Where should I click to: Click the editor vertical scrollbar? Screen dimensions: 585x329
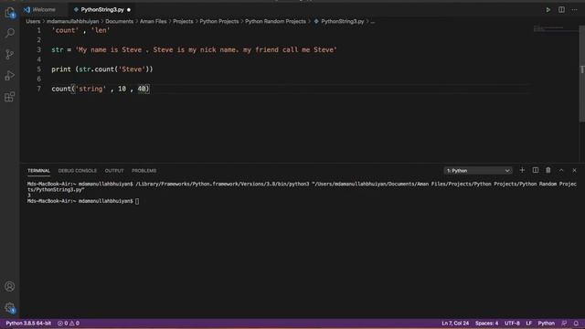[582, 73]
